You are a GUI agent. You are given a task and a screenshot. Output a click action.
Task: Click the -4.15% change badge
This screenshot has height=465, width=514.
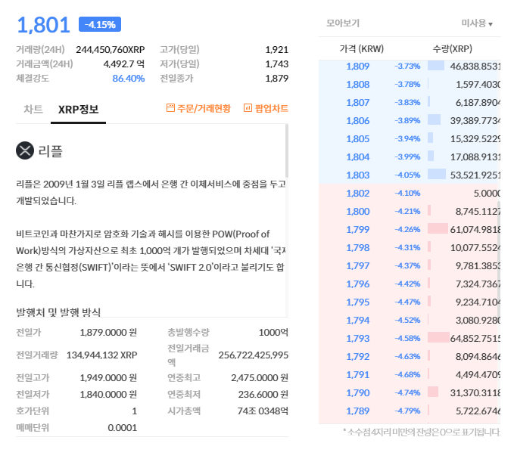click(x=100, y=24)
